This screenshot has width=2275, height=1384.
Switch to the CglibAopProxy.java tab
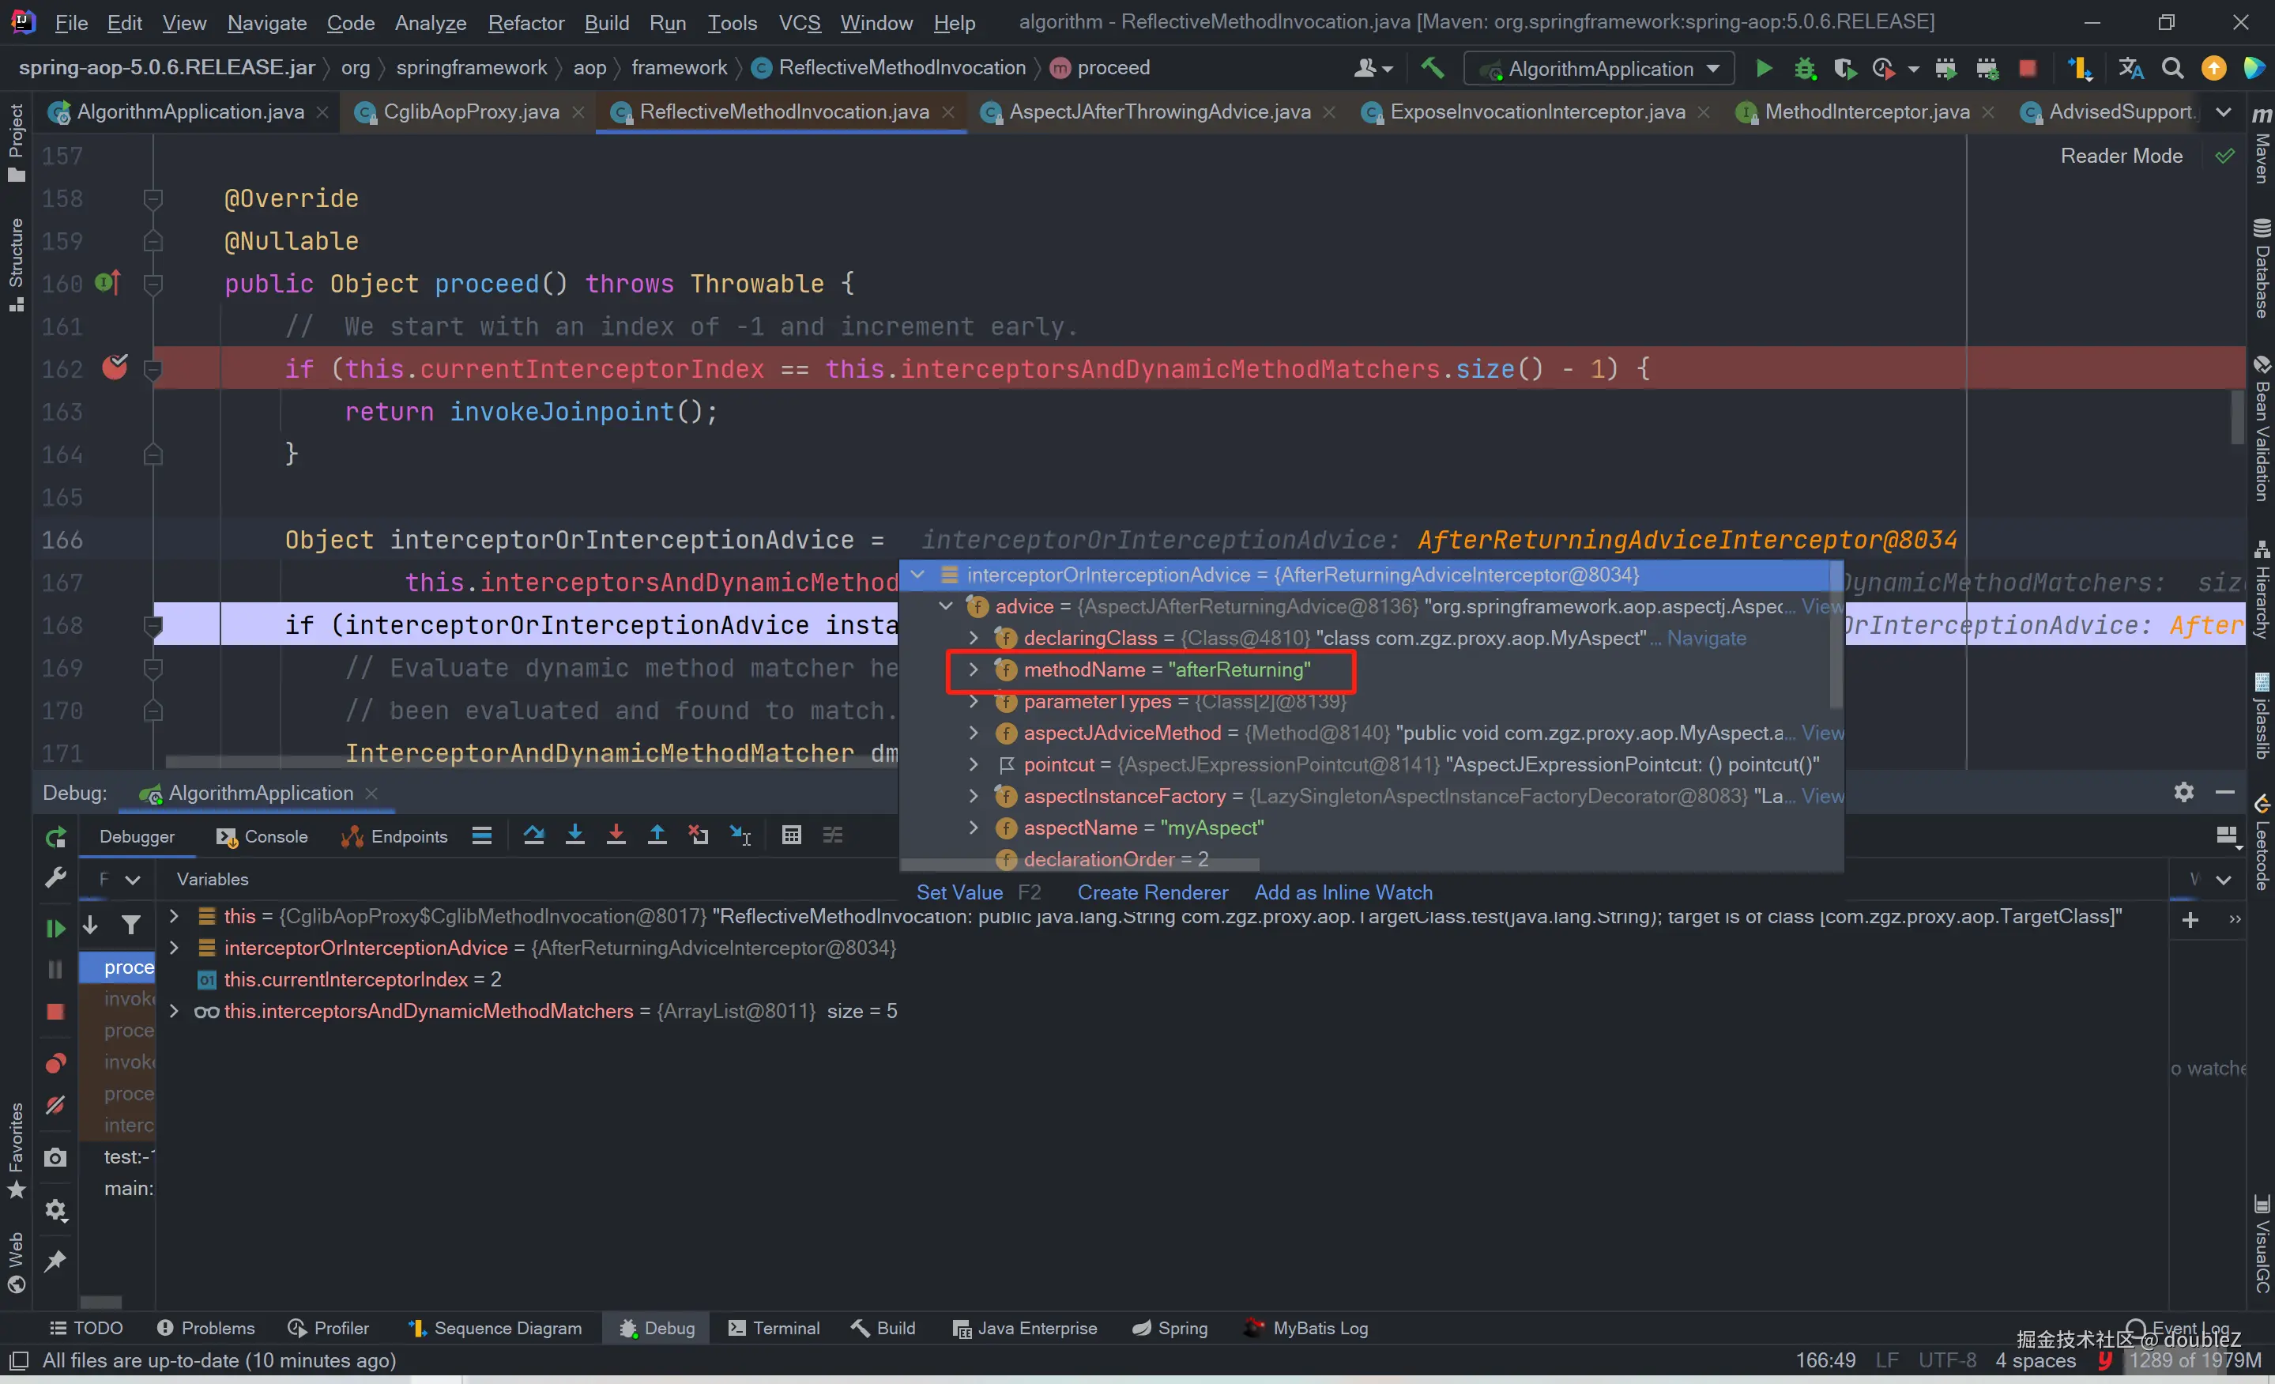tap(470, 111)
